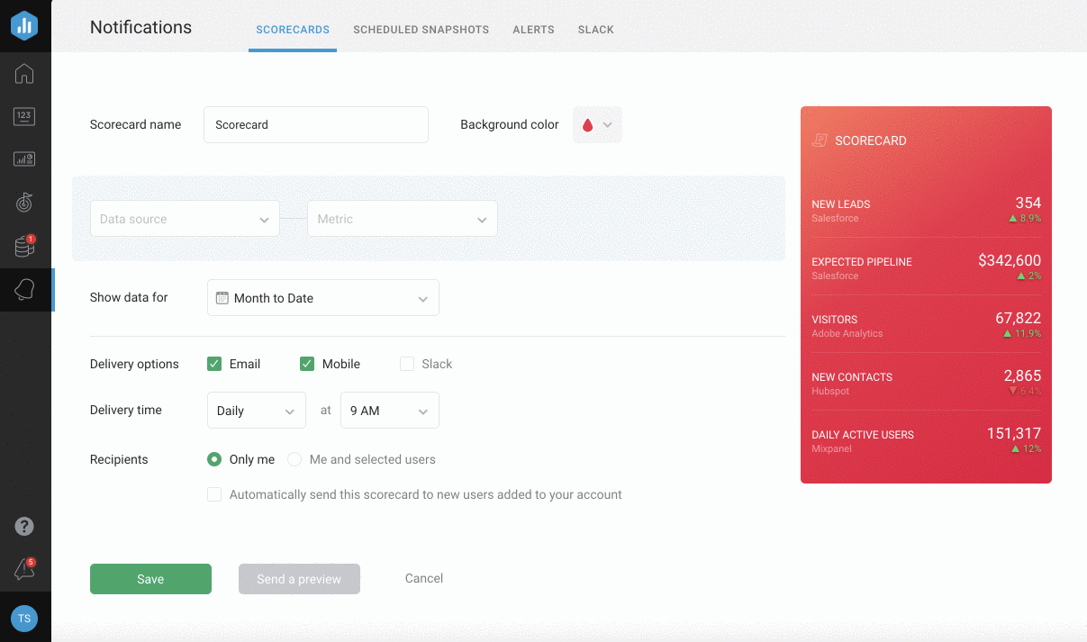Viewport: 1087px width, 642px height.
Task: Open the alerts bell icon with badge
Action: (24, 569)
